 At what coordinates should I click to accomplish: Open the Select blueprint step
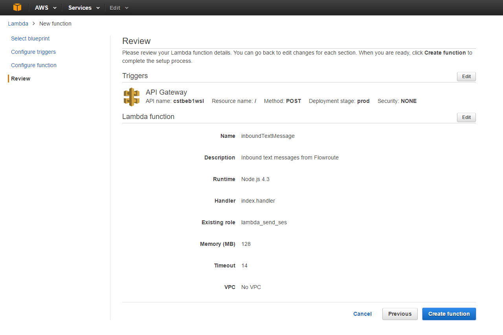tap(30, 38)
